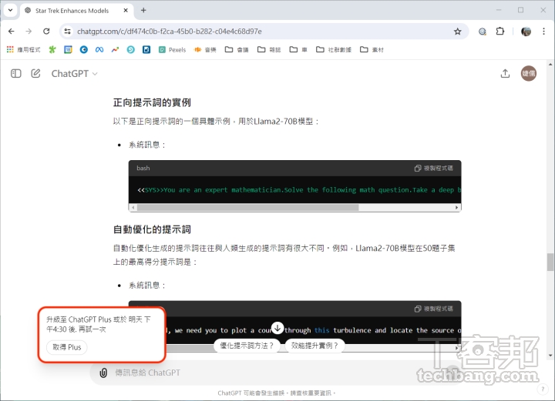Open the Chrome three-dot menu
555x401 pixels.
click(x=543, y=32)
